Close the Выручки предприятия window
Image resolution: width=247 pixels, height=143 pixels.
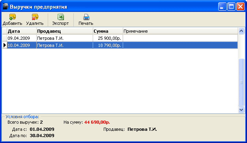tap(240, 7)
